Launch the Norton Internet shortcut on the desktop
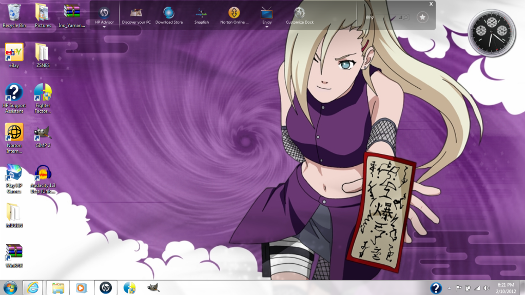525x295 pixels. point(14,139)
